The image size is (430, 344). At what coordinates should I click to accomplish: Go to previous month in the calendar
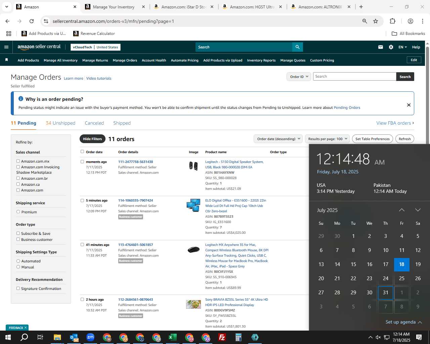tap(402, 210)
